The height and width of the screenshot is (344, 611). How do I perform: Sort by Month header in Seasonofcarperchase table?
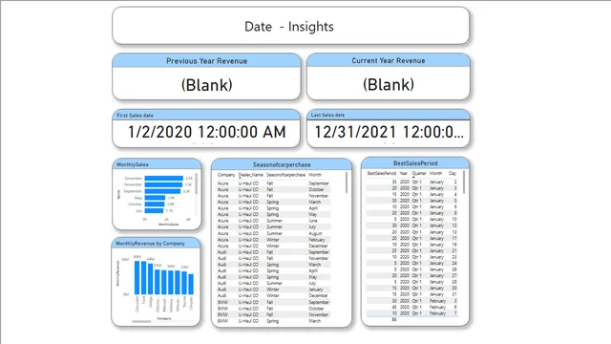click(315, 175)
